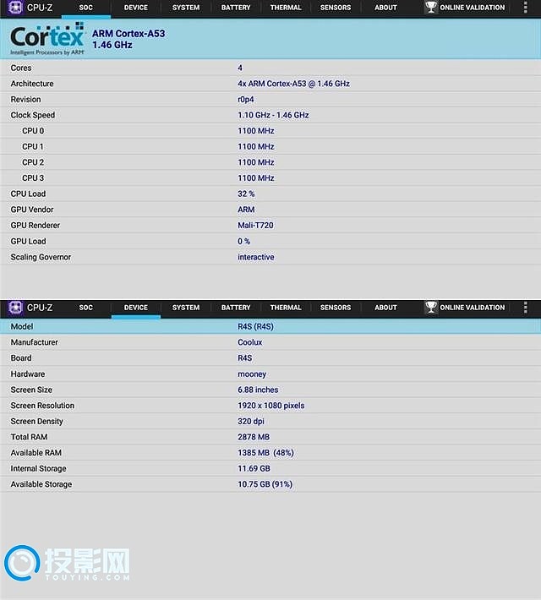The height and width of the screenshot is (600, 541).
Task: Click the Manufacturer value 'Coolux'
Action: tap(249, 342)
